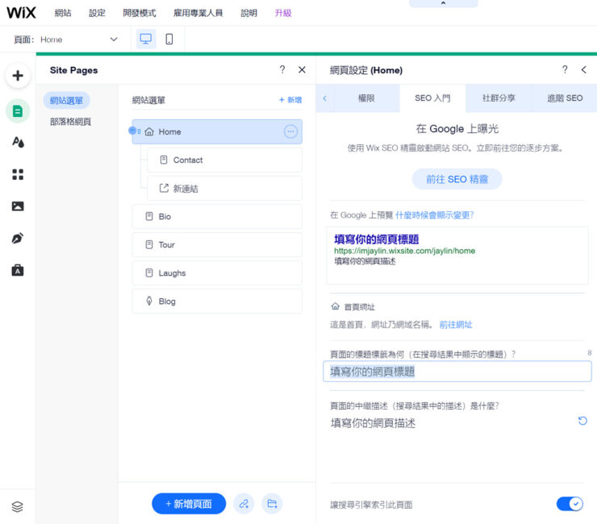Click the 首頁網址 house icon

335,306
